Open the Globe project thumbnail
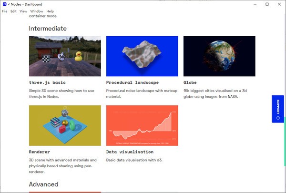Image resolution: width=286 pixels, height=193 pixels. pos(219,56)
